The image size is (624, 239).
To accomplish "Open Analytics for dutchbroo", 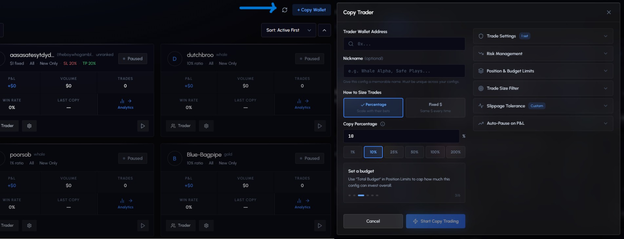I will point(302,104).
